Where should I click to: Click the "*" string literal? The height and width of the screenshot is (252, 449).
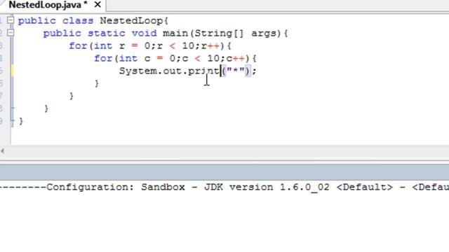pyautogui.click(x=236, y=71)
